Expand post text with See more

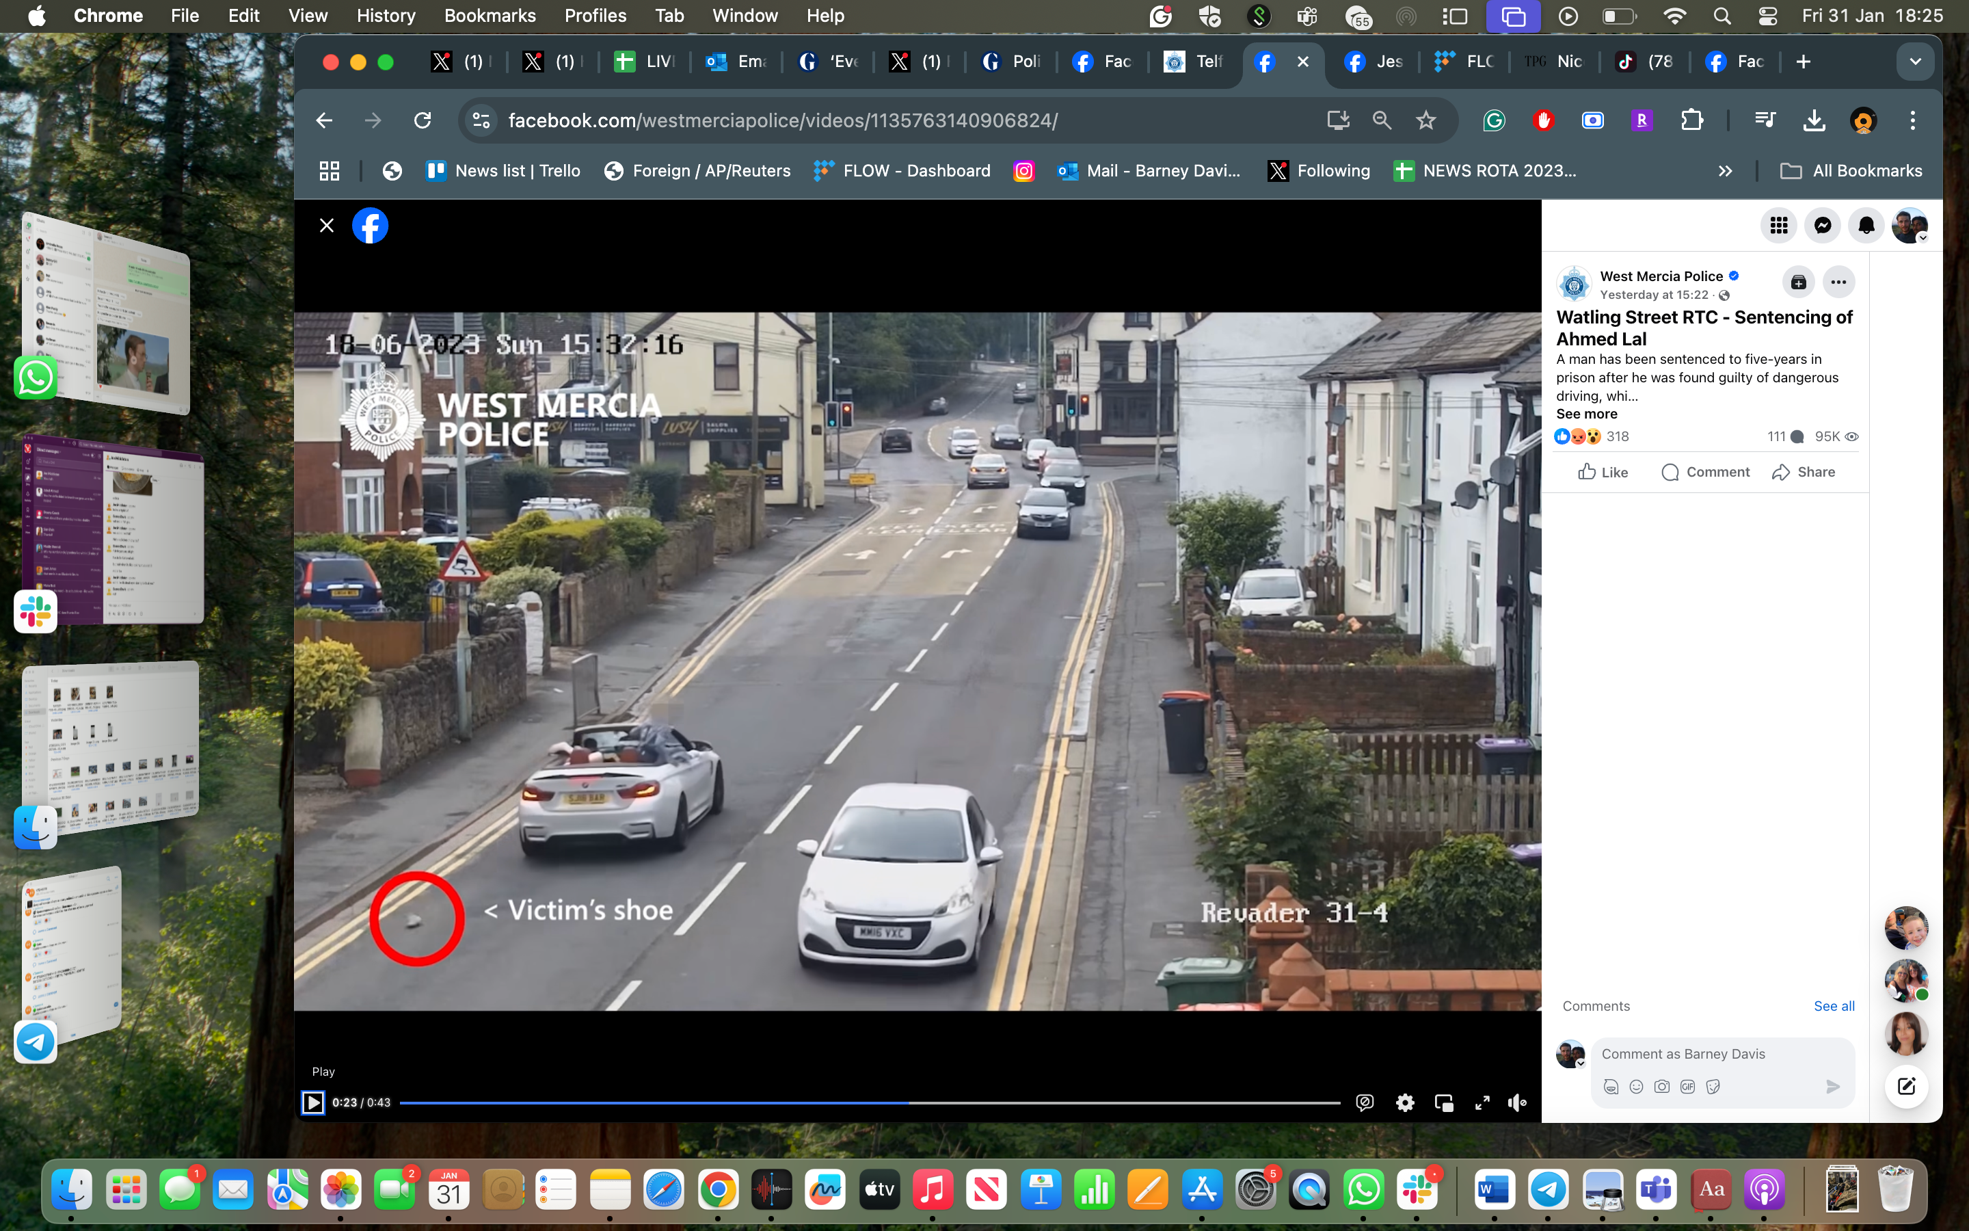tap(1587, 414)
